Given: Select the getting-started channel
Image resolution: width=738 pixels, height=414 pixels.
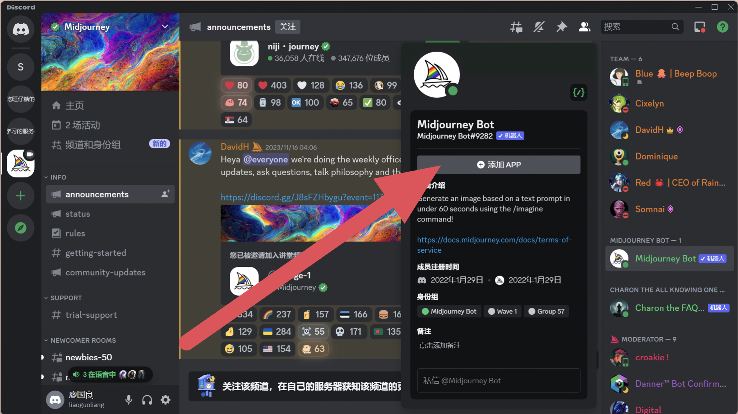Looking at the screenshot, I should click(96, 253).
